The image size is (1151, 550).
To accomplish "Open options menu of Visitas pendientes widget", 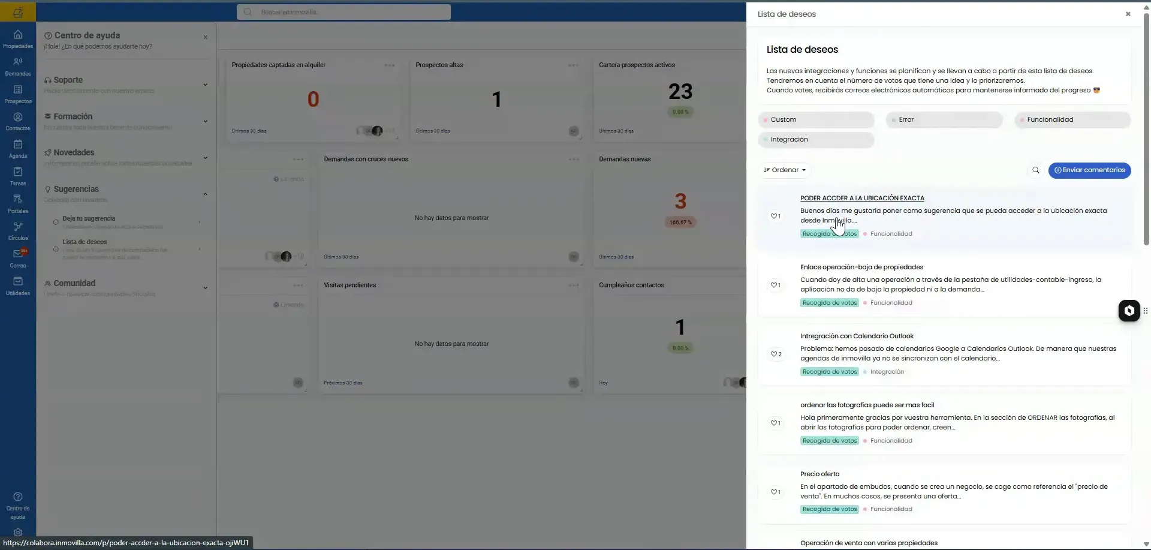I will 574,285.
